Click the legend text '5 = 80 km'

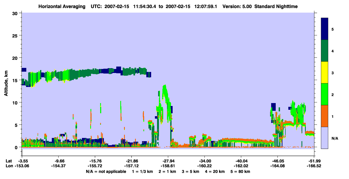coord(241,171)
